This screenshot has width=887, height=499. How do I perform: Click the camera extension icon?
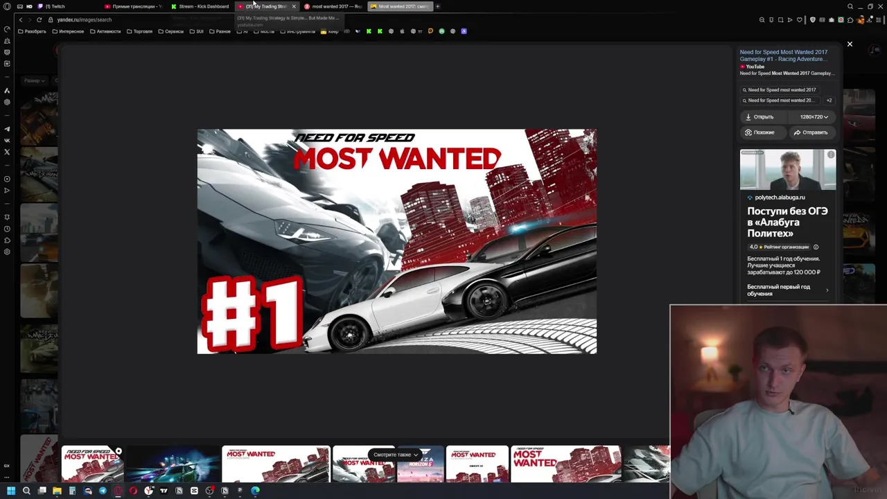point(832,19)
